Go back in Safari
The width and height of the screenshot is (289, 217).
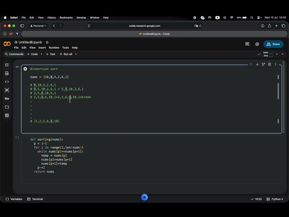coord(54,26)
